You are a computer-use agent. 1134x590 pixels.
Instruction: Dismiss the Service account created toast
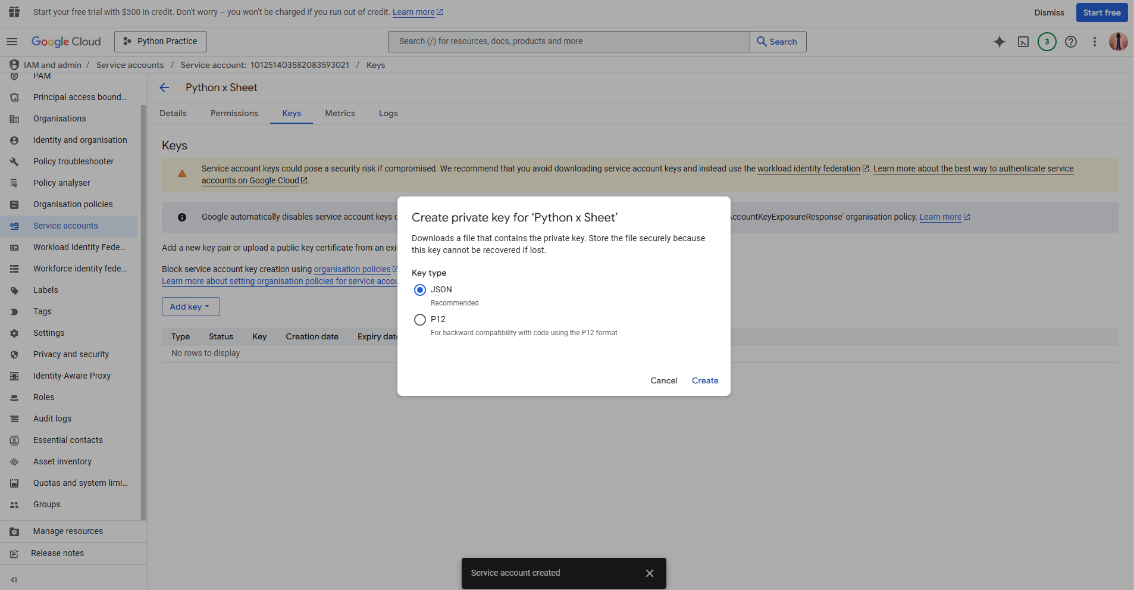tap(650, 573)
